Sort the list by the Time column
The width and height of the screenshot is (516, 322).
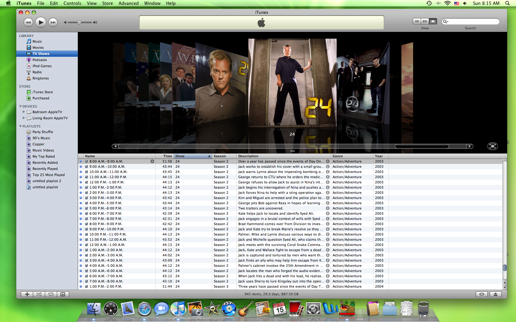point(165,156)
